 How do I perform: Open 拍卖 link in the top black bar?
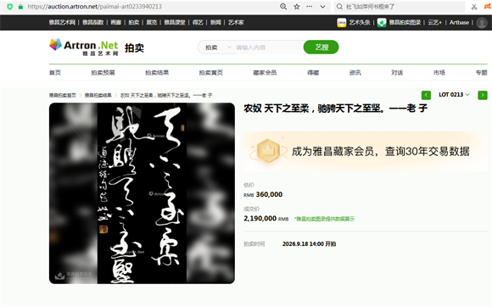[x=134, y=22]
